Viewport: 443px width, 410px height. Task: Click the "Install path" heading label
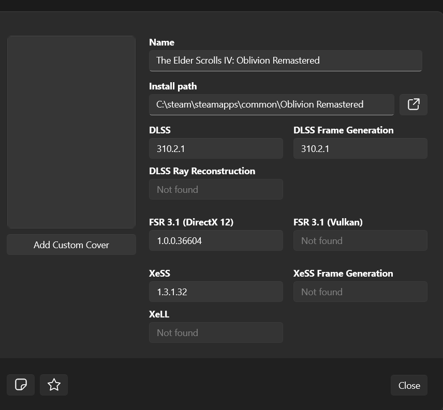point(173,86)
